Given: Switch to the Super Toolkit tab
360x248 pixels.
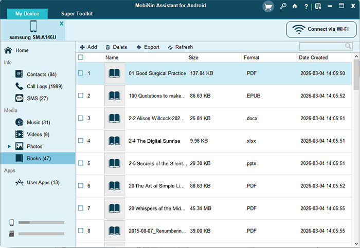Looking at the screenshot, I should (77, 13).
